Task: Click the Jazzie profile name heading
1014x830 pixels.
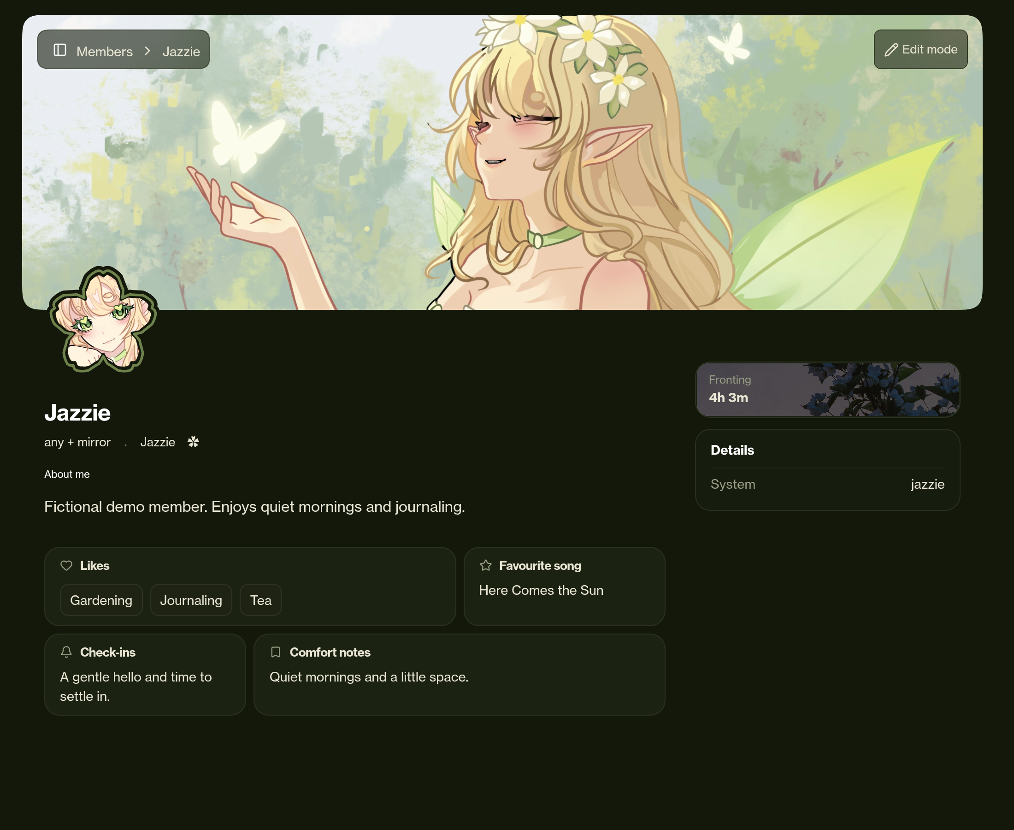Action: [x=77, y=412]
